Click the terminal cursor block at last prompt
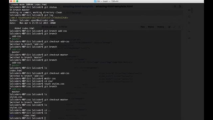 [45, 118]
